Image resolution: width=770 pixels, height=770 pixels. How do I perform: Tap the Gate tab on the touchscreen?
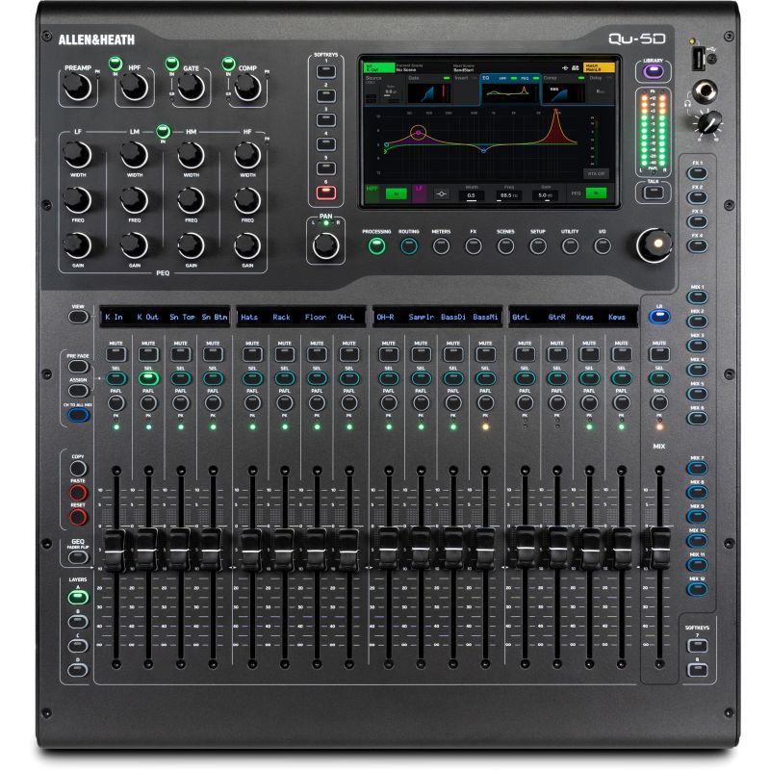[x=428, y=90]
